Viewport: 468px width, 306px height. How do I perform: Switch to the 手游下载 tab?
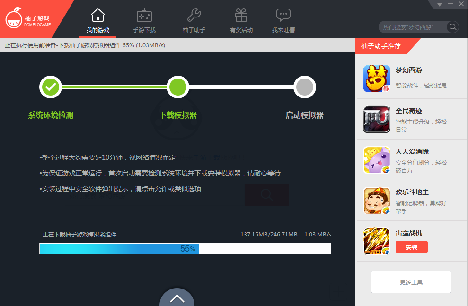click(x=144, y=21)
